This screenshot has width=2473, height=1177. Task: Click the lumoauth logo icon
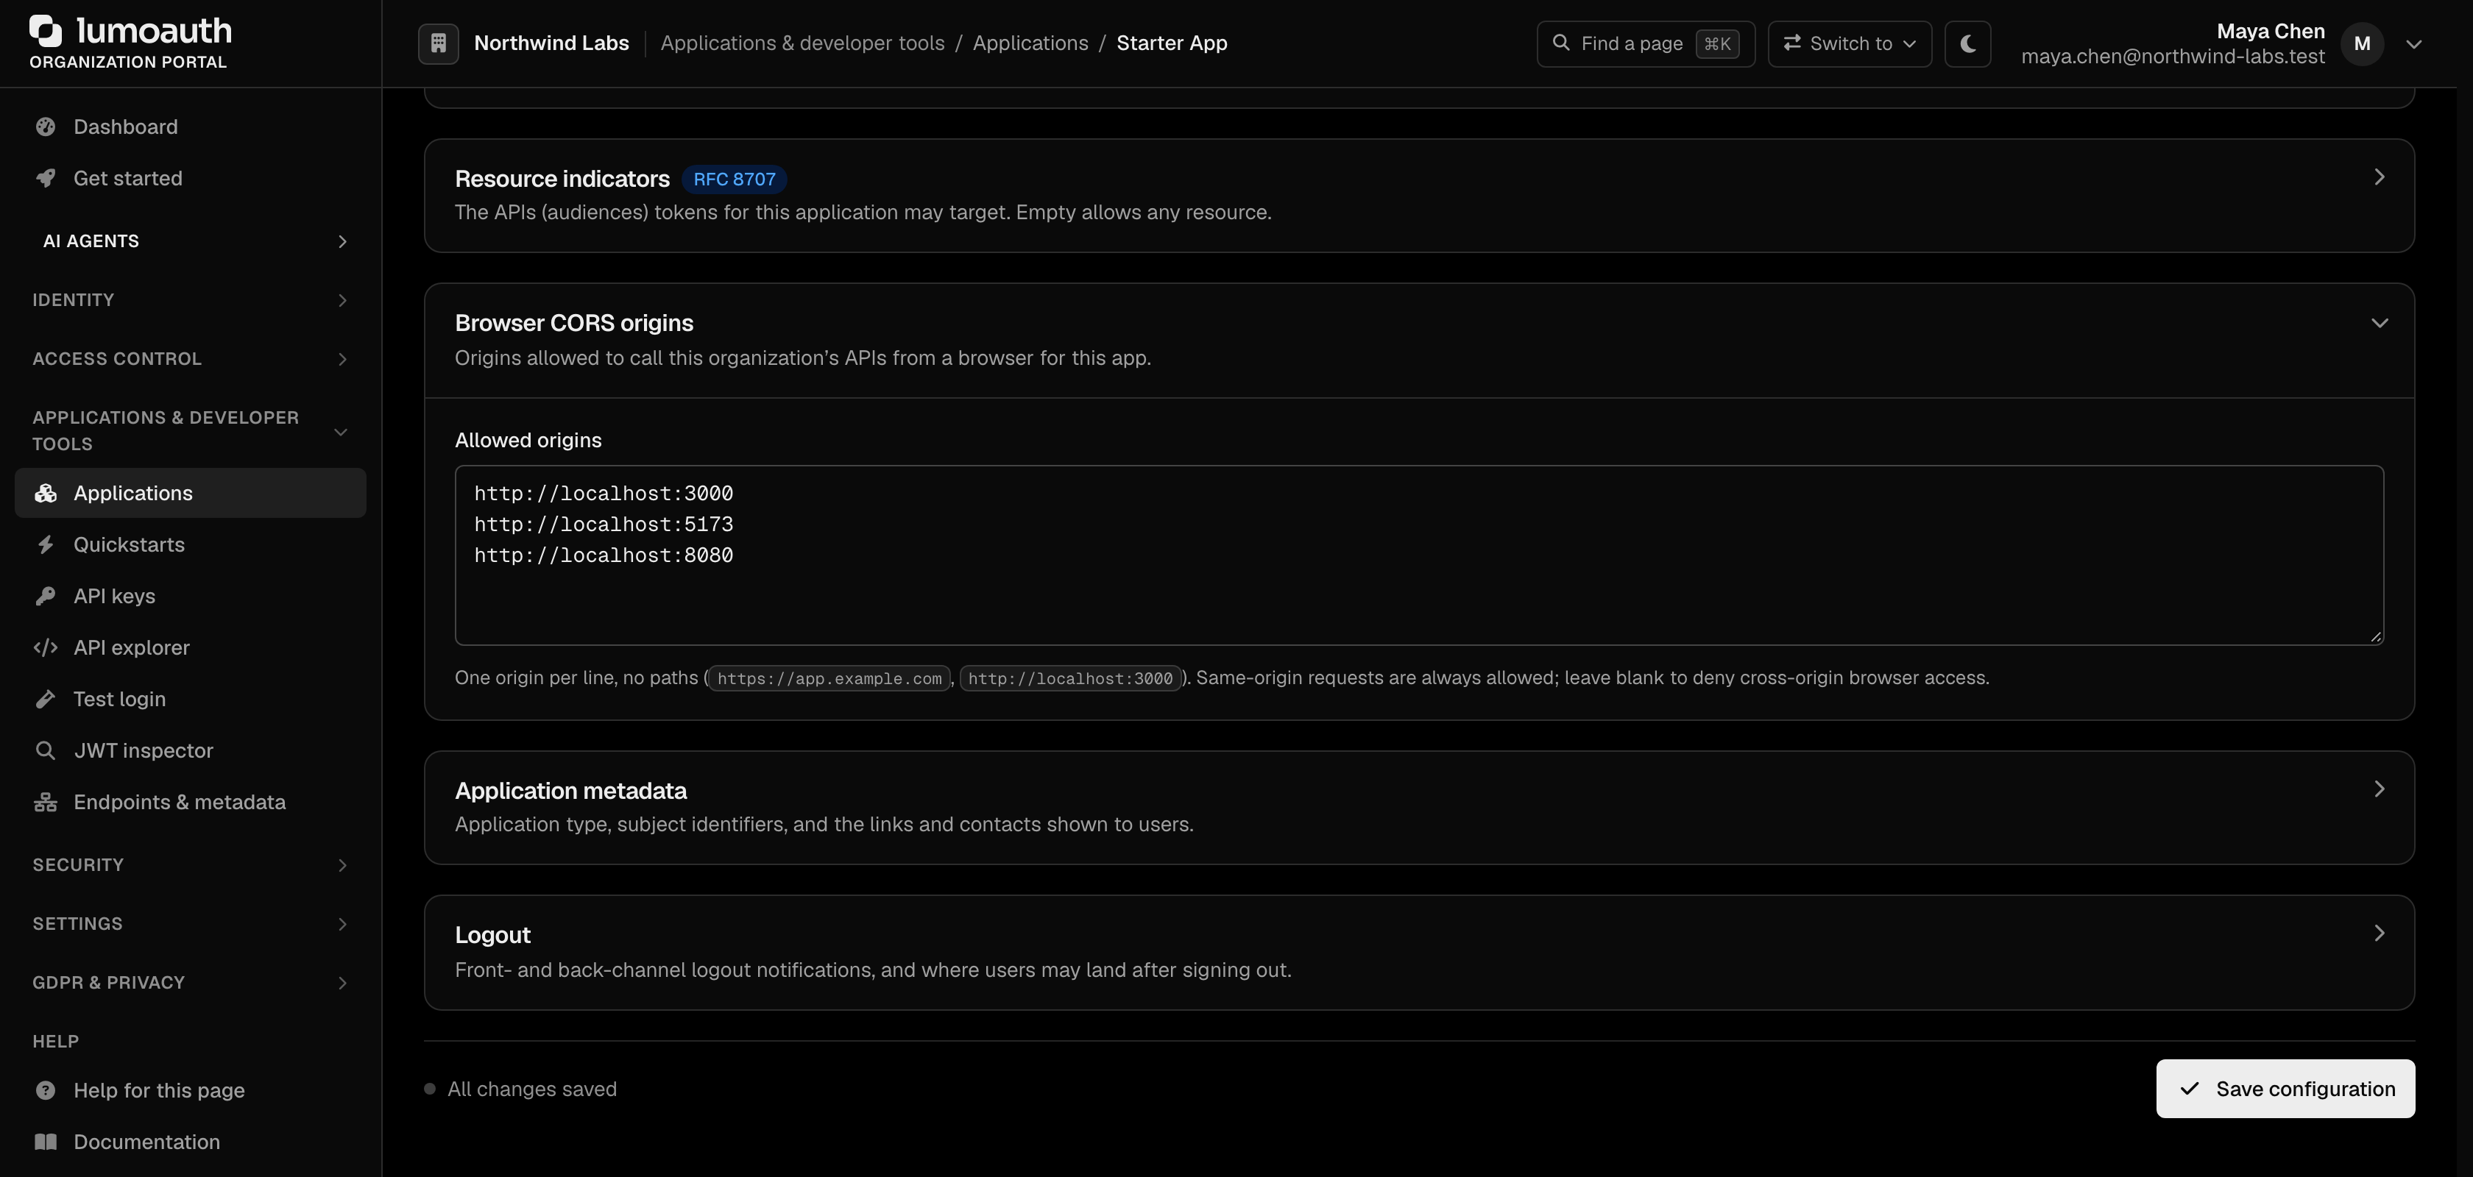46,31
